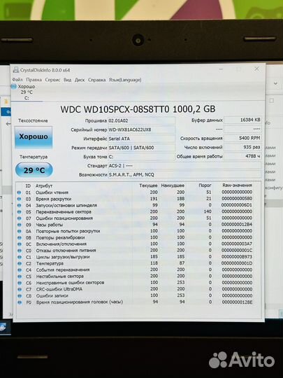Image resolution: width=283 pixels, height=378 pixels.
Task: Open the Сервис menu
Action: tap(52, 80)
